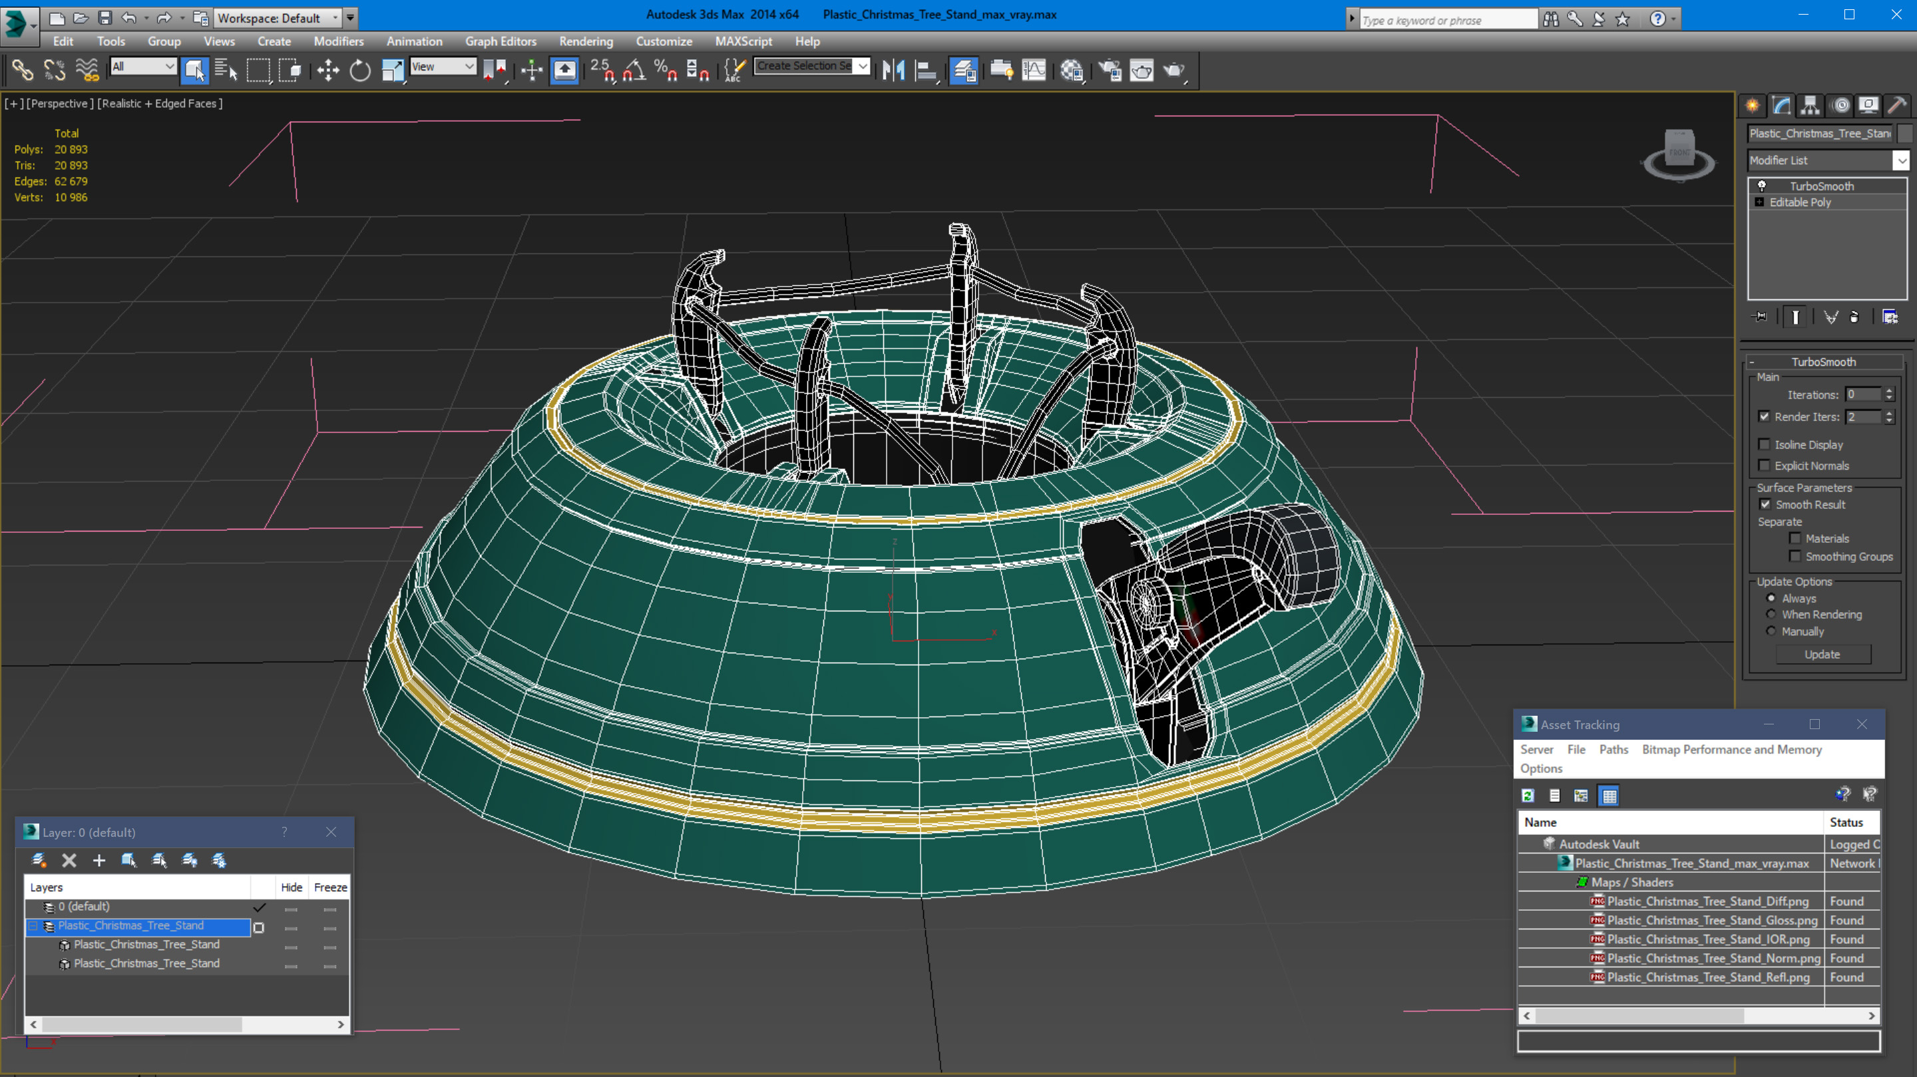
Task: Open the Hierarchy command panel tab
Action: pyautogui.click(x=1810, y=105)
